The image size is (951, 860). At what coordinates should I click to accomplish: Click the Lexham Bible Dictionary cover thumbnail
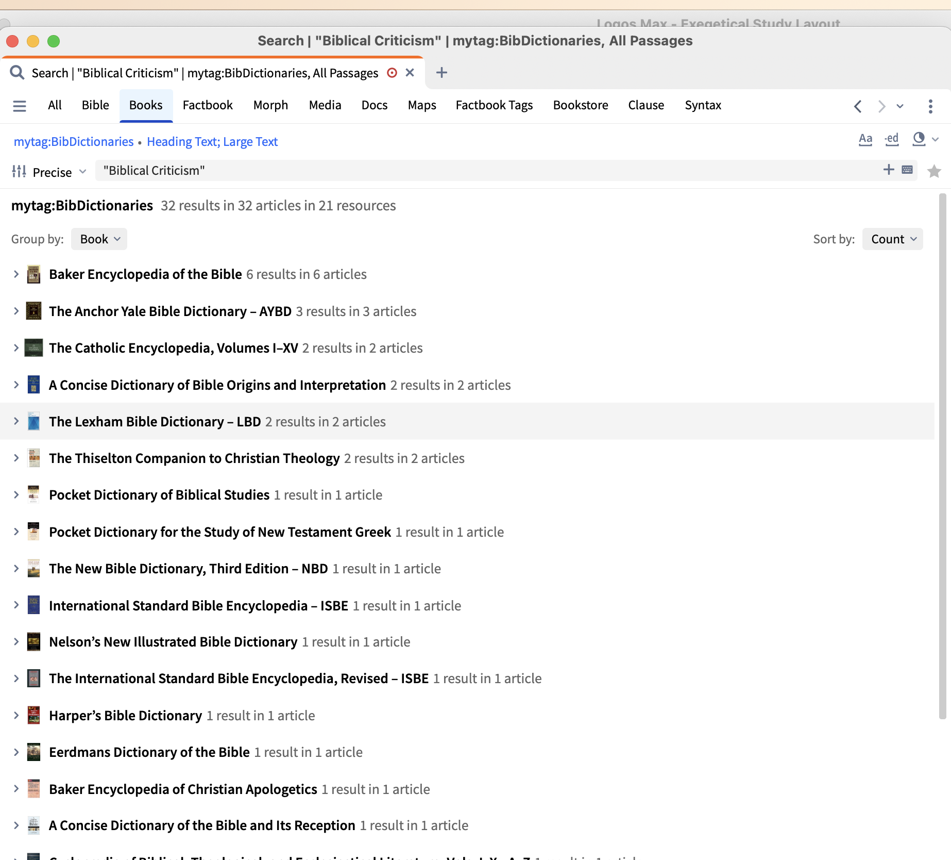(x=33, y=421)
